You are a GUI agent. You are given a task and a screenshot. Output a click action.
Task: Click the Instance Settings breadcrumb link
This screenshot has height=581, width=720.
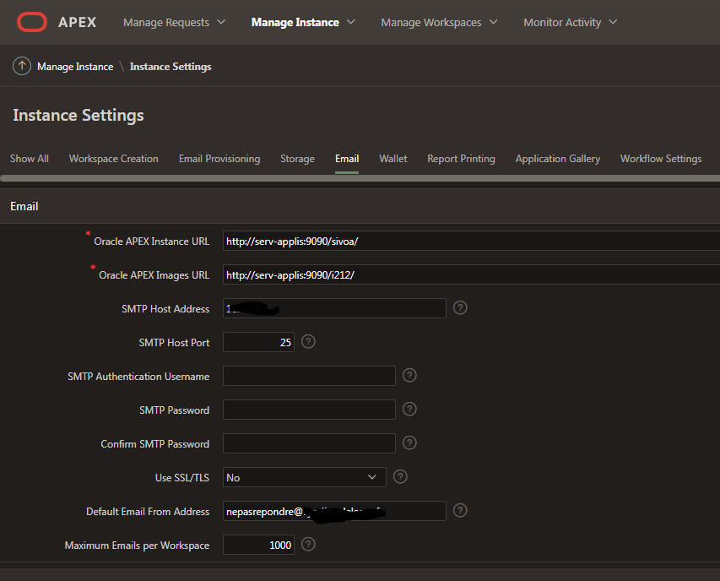click(x=170, y=66)
